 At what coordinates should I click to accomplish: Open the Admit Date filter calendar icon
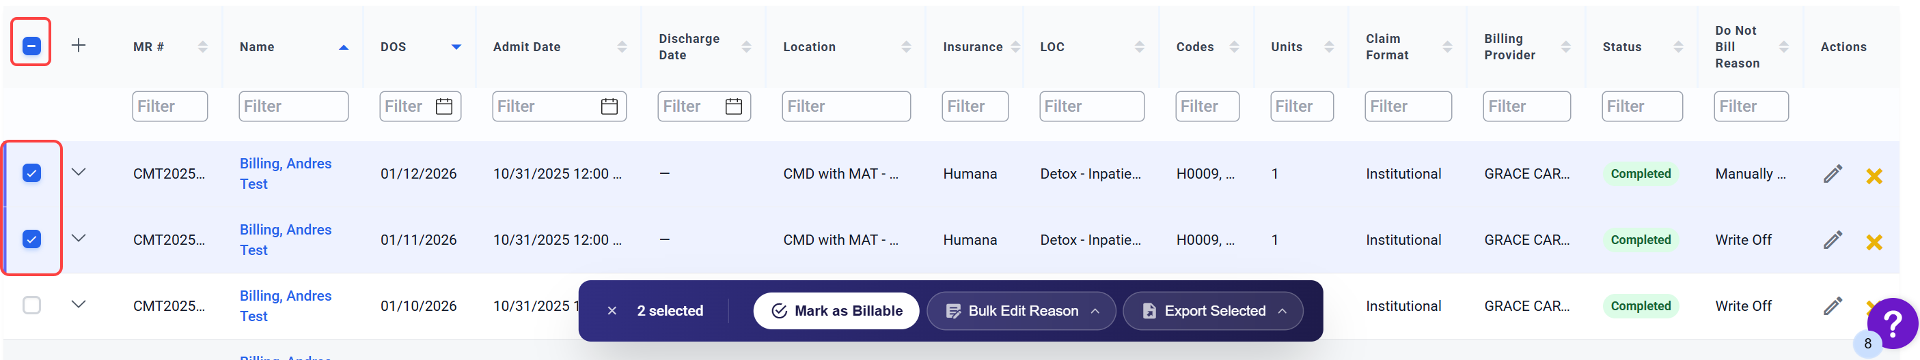pyautogui.click(x=609, y=106)
